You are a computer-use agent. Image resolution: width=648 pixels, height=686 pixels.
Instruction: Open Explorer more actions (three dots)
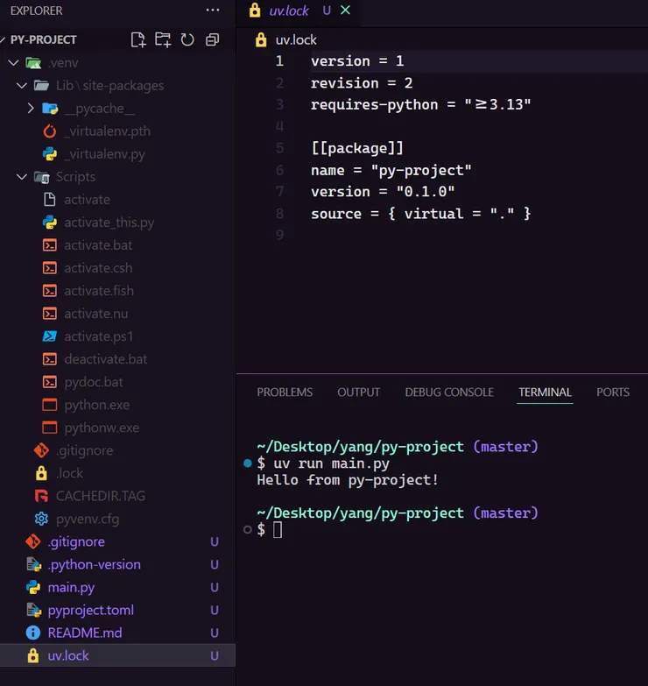213,10
